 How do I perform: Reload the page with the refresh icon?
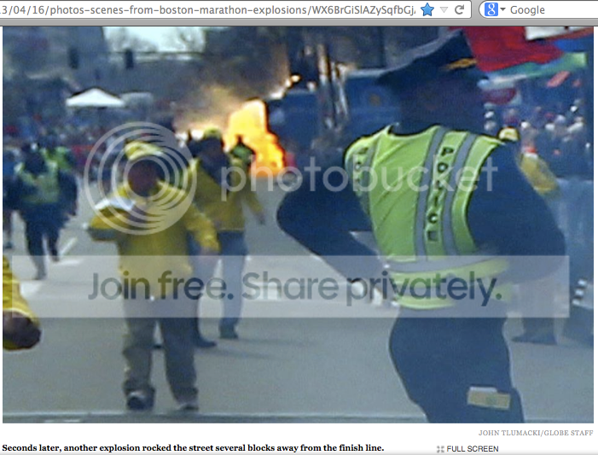[x=459, y=9]
